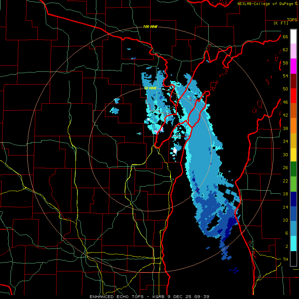
Task: Click the orange 38-42 kft legend swatch
Action: 293,126
